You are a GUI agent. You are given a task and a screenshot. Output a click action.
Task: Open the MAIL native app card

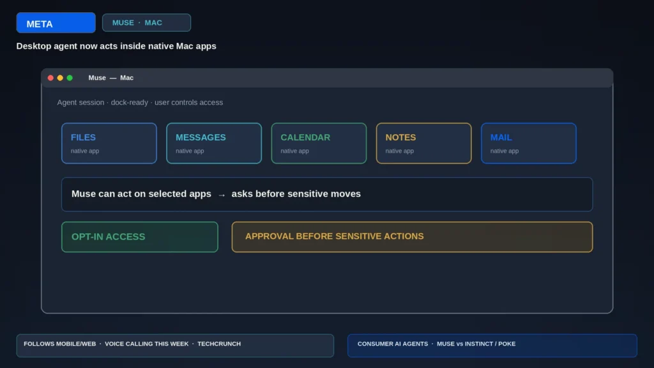(x=528, y=143)
